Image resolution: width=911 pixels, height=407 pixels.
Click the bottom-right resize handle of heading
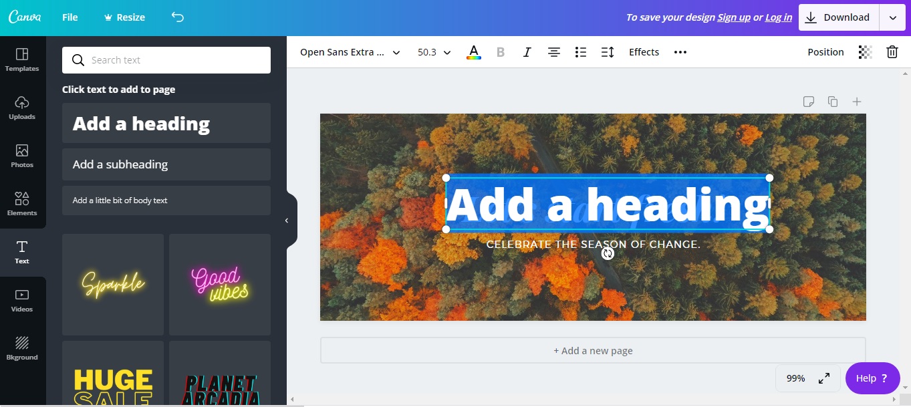pyautogui.click(x=769, y=229)
